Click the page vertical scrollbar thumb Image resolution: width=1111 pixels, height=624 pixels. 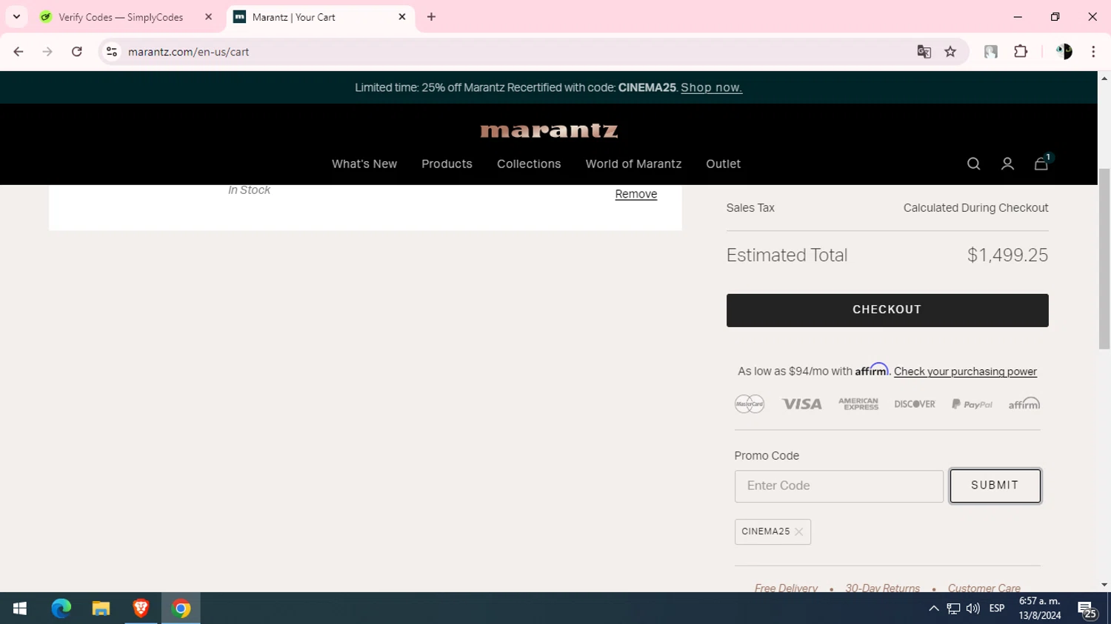pyautogui.click(x=1104, y=258)
